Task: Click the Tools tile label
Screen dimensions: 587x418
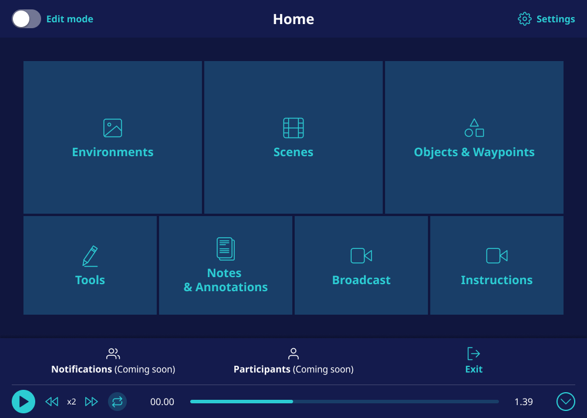Action: pyautogui.click(x=90, y=280)
